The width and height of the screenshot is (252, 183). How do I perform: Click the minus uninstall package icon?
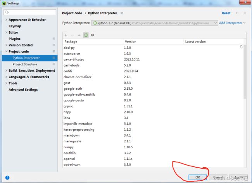coord(72,35)
